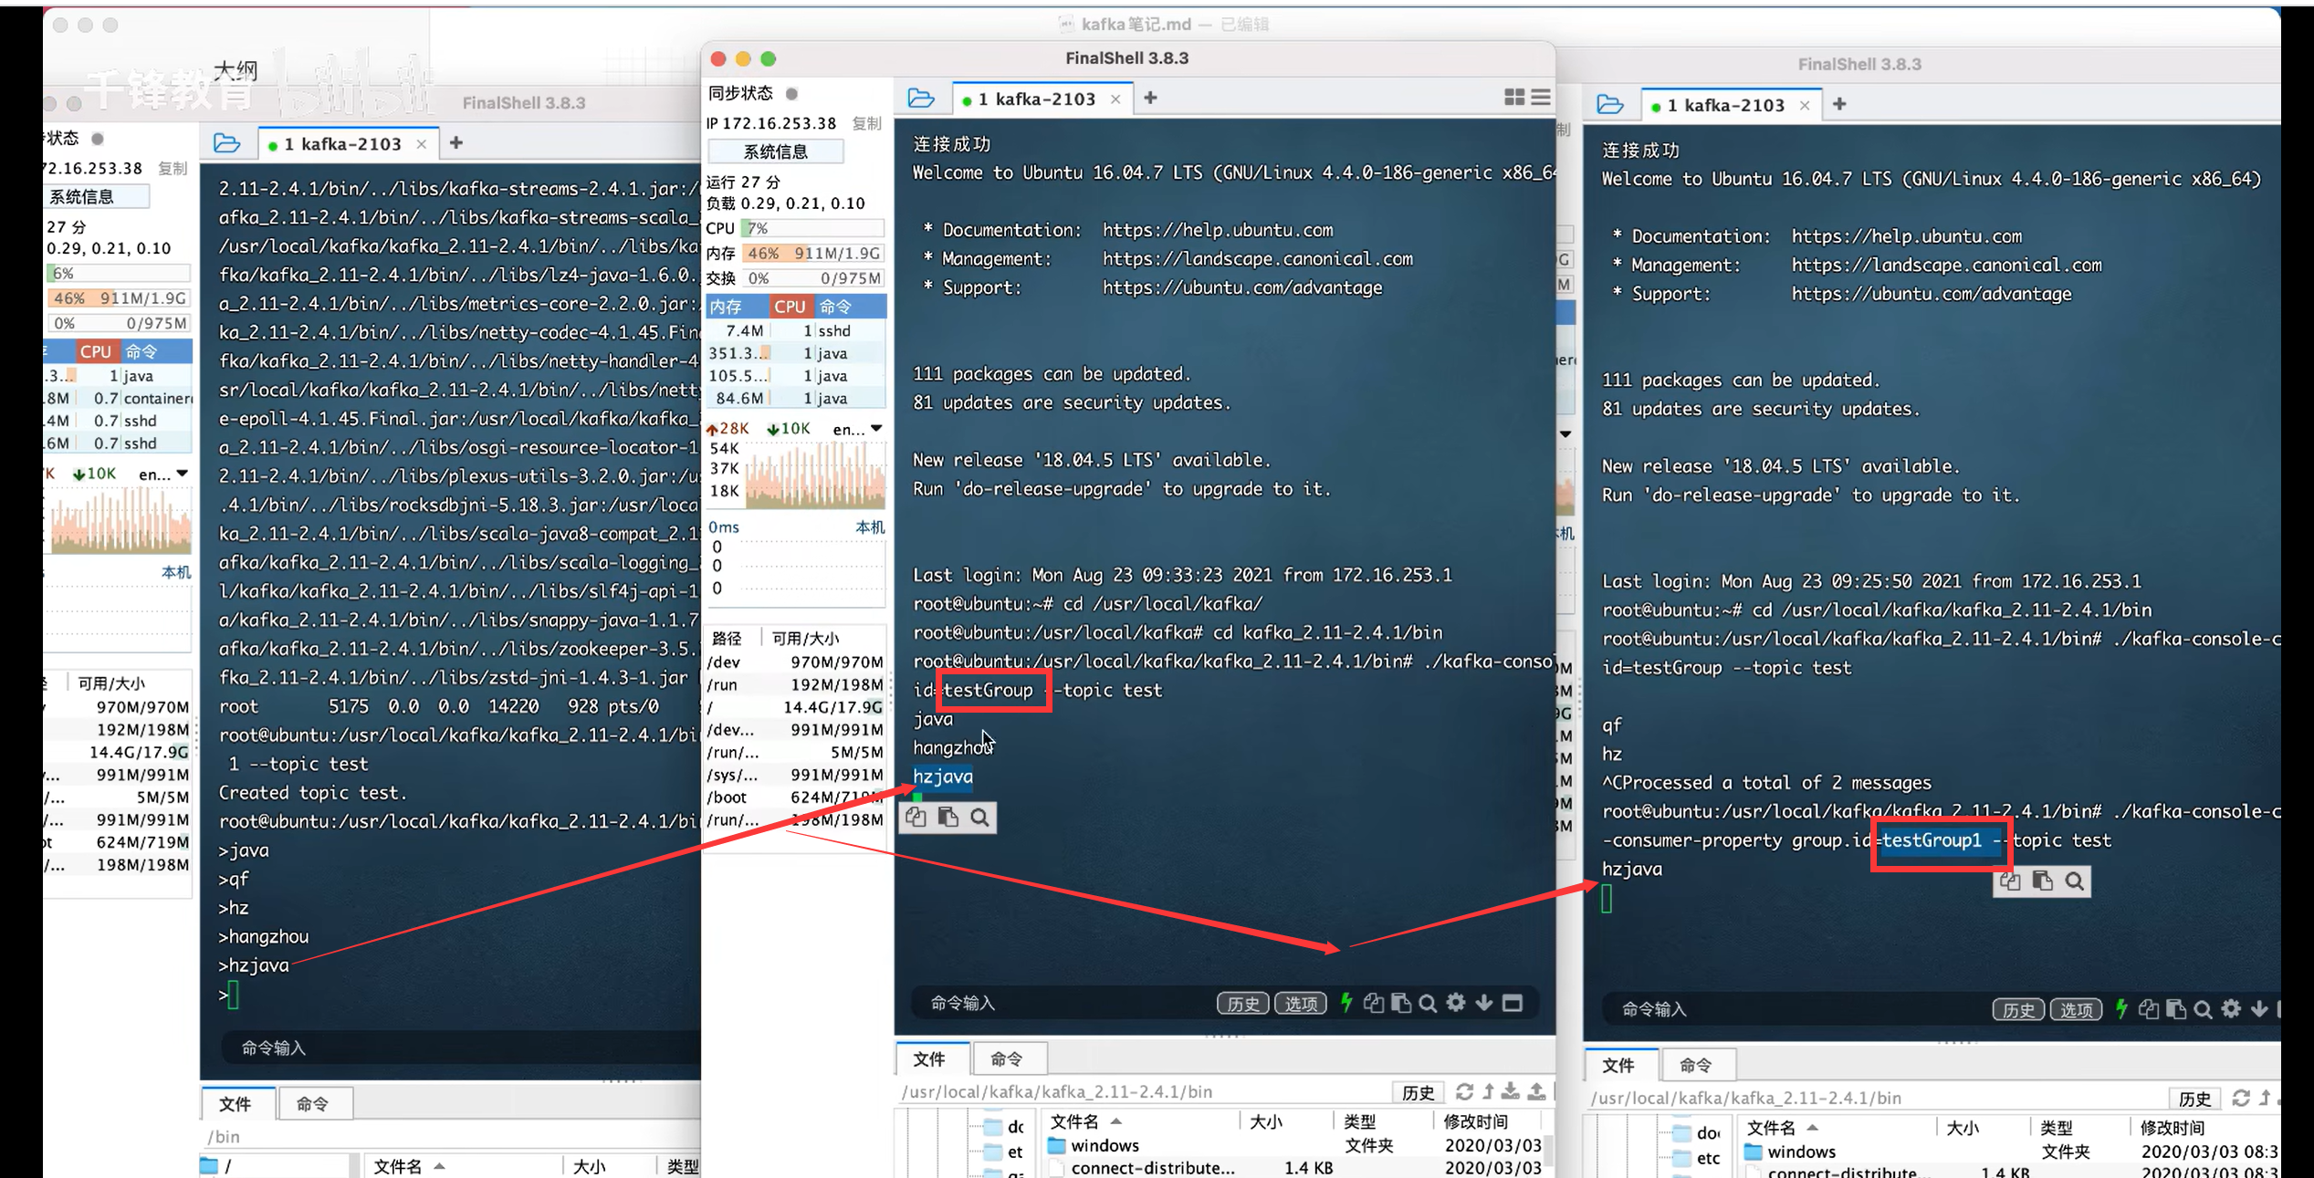
Task: Click 选项 button in middle command bar
Action: (1300, 1004)
